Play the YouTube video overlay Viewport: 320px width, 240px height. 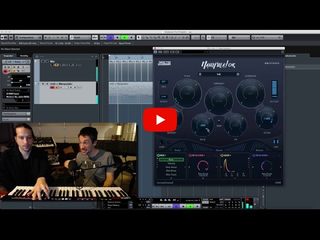(x=160, y=120)
